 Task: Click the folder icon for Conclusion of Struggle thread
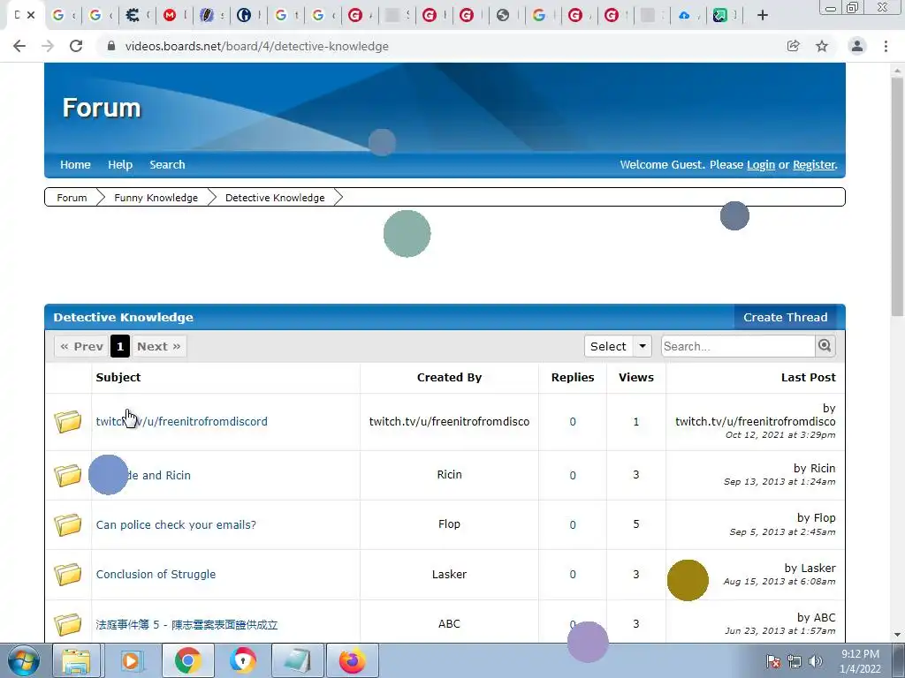click(67, 574)
